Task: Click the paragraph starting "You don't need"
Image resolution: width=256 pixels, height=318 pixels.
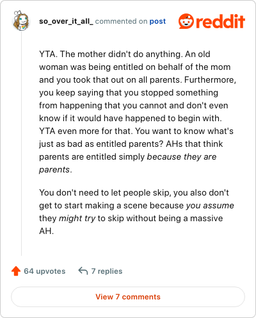Action: click(x=136, y=212)
